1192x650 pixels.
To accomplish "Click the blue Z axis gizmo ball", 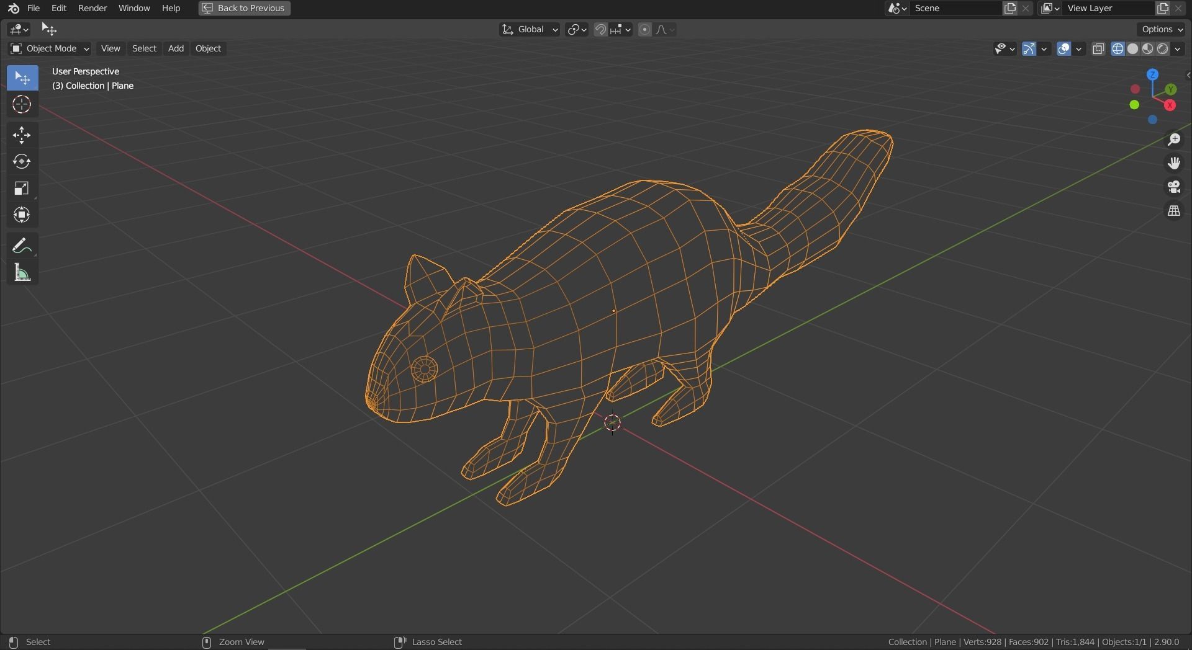I will (1152, 74).
